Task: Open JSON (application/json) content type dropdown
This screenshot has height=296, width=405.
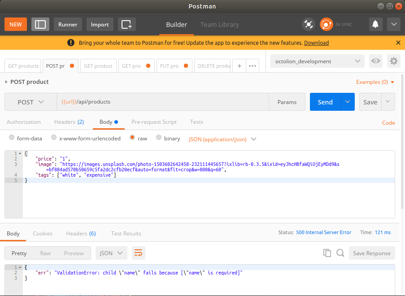Action: pos(222,139)
